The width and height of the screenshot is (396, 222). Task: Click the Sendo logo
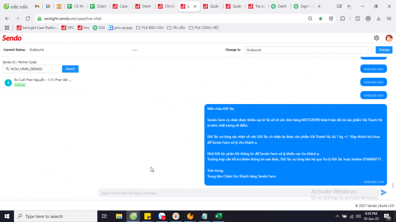[12, 38]
